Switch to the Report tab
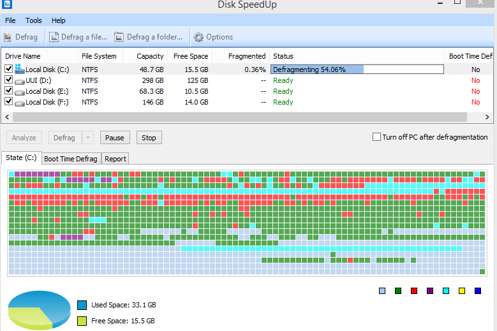 (115, 159)
